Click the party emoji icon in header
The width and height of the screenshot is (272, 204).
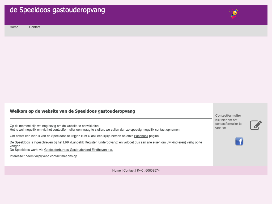[x=234, y=14]
